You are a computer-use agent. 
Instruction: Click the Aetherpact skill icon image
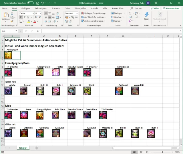click(x=8, y=55)
